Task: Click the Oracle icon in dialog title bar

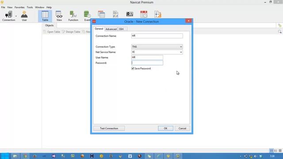Action: point(94,22)
